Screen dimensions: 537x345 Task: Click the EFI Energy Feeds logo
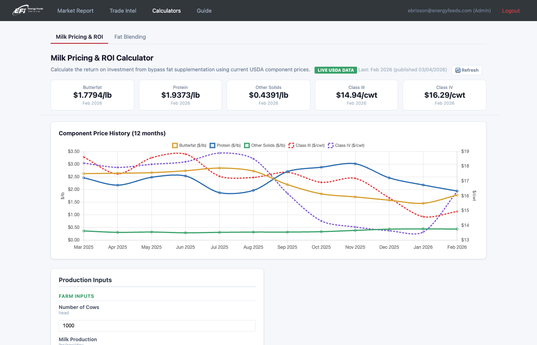coord(27,10)
